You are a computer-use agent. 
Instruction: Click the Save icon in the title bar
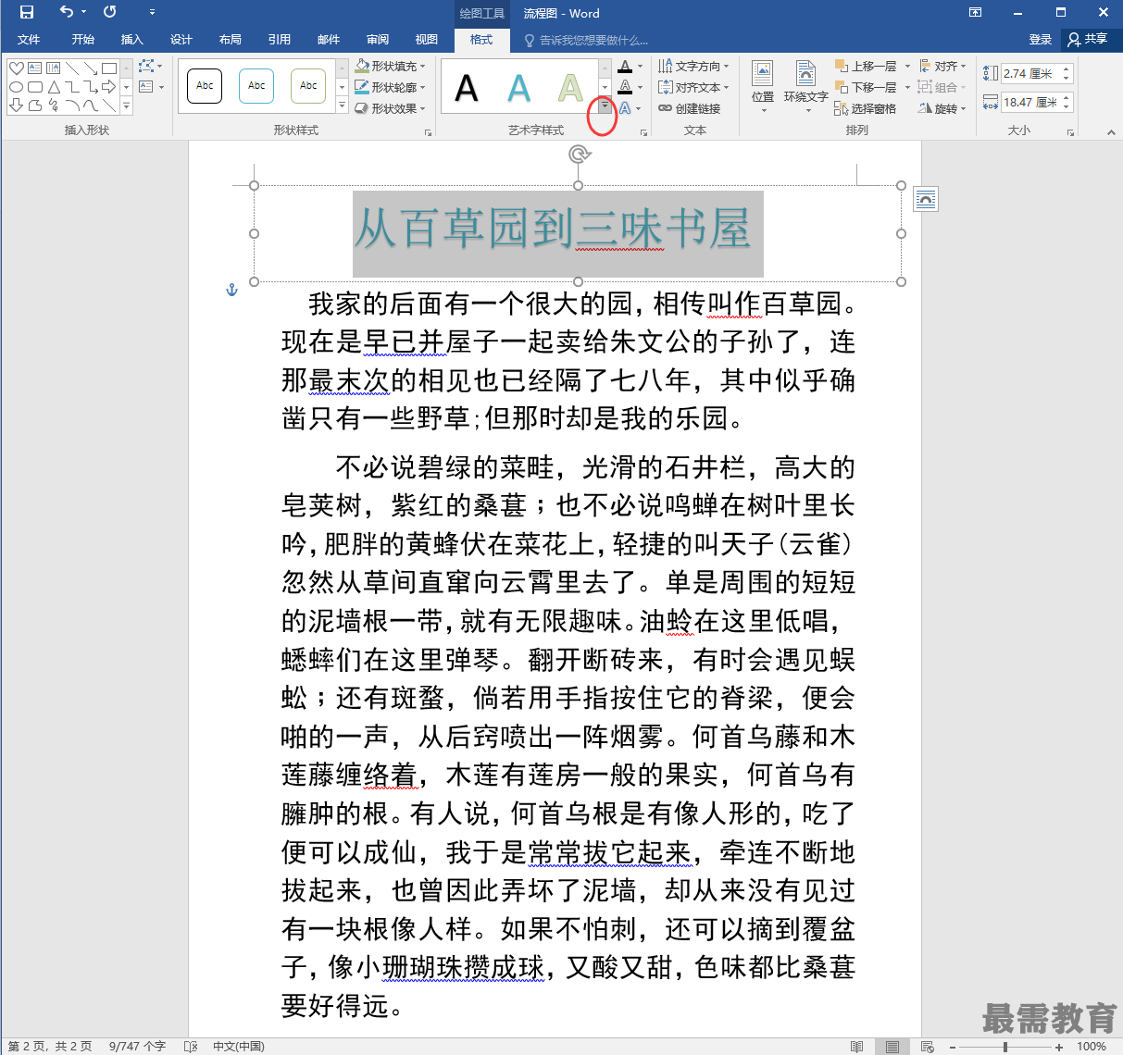[27, 12]
